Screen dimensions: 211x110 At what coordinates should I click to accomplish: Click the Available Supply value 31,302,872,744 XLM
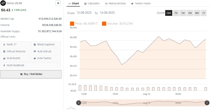pyautogui.click(x=50, y=31)
